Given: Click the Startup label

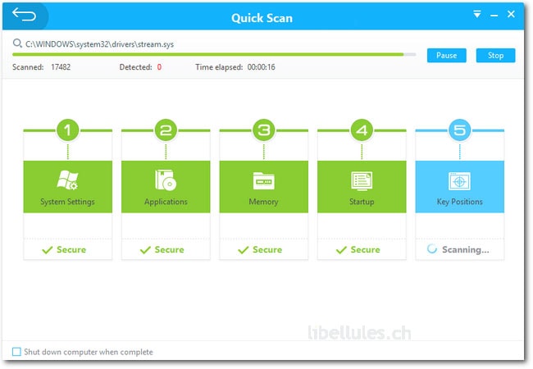Looking at the screenshot, I should click(x=362, y=202).
